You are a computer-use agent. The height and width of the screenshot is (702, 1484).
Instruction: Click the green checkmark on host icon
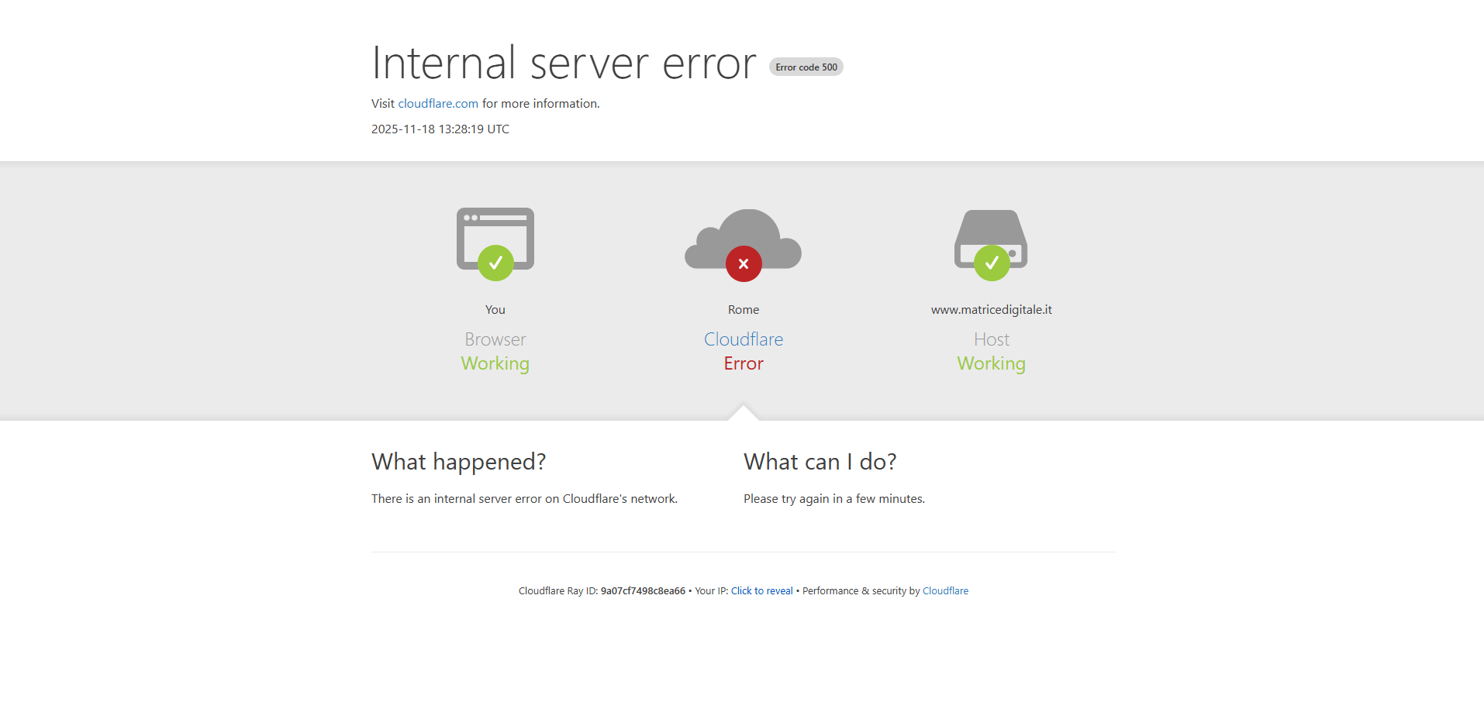coord(992,263)
